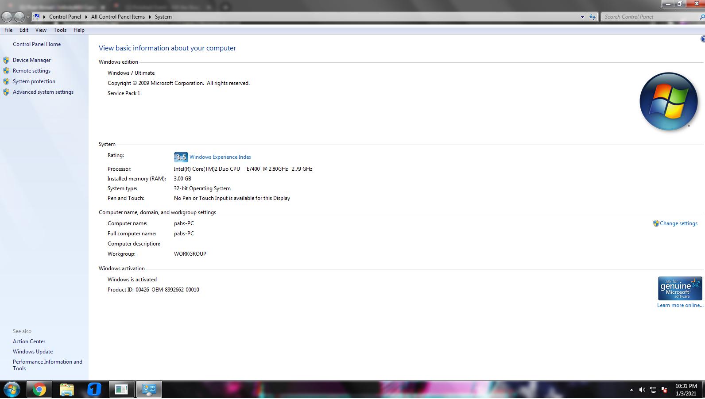
Task: Open the File menu
Action: (8, 30)
